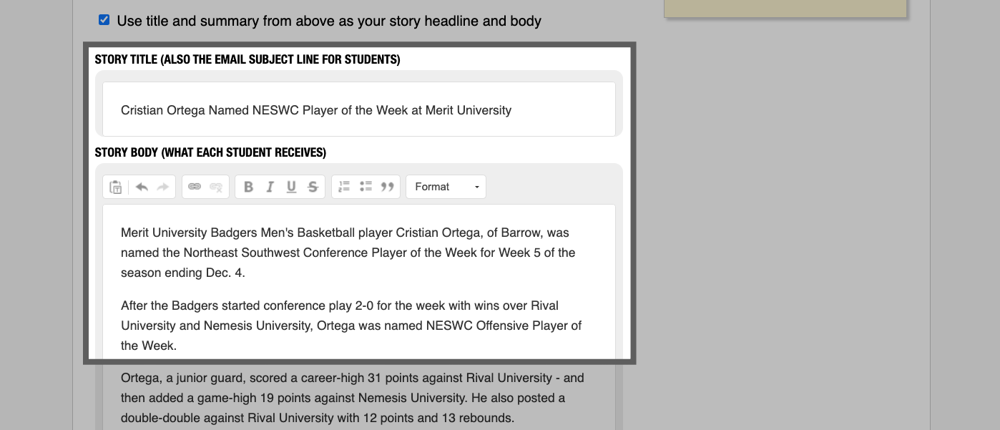Select the paragraph mentioning Ortega's 31 points
The image size is (1000, 430).
(352, 398)
